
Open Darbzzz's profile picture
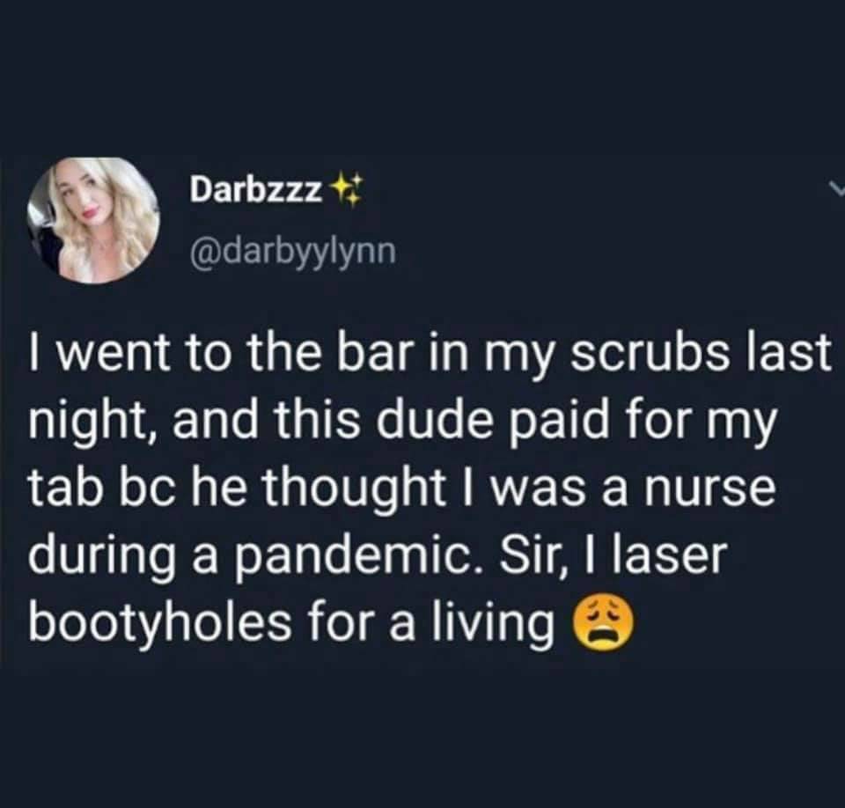(x=93, y=220)
